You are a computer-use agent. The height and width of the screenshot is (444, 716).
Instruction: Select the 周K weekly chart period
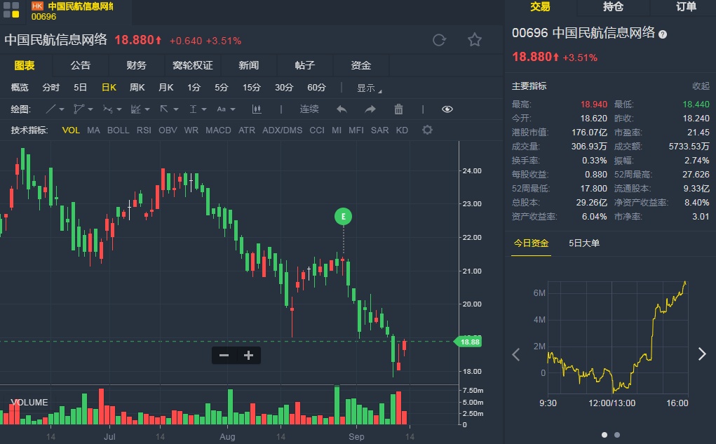click(x=137, y=88)
